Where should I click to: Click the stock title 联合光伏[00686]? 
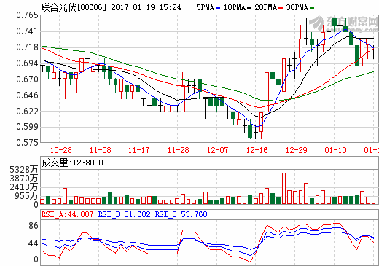[74, 7]
